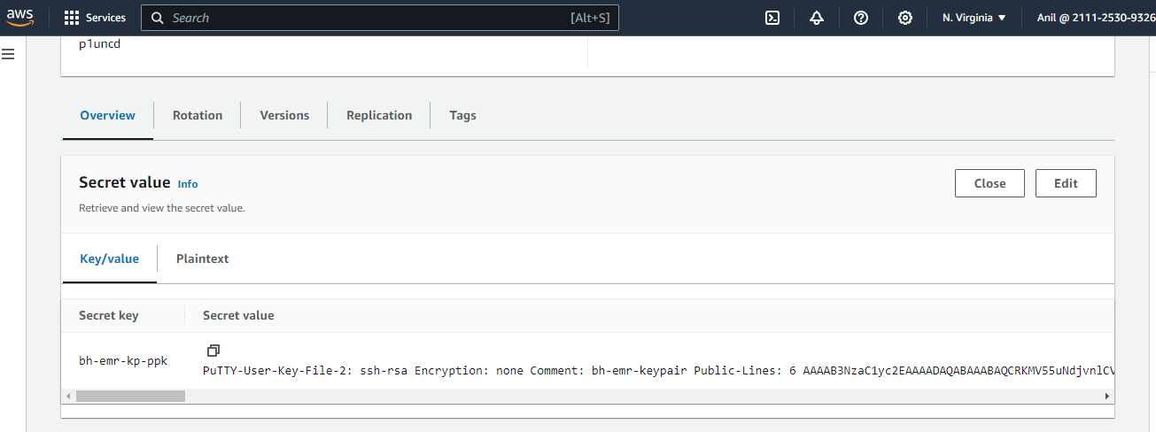
Task: Click the p1uncd text
Action: [x=99, y=43]
